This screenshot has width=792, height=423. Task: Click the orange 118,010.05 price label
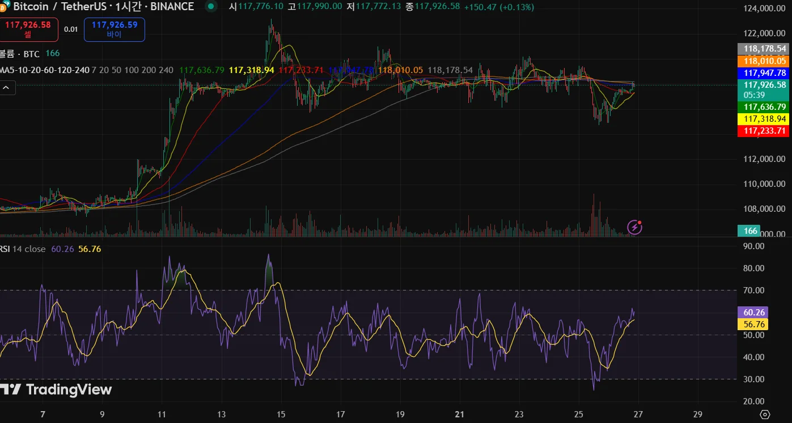coord(763,61)
